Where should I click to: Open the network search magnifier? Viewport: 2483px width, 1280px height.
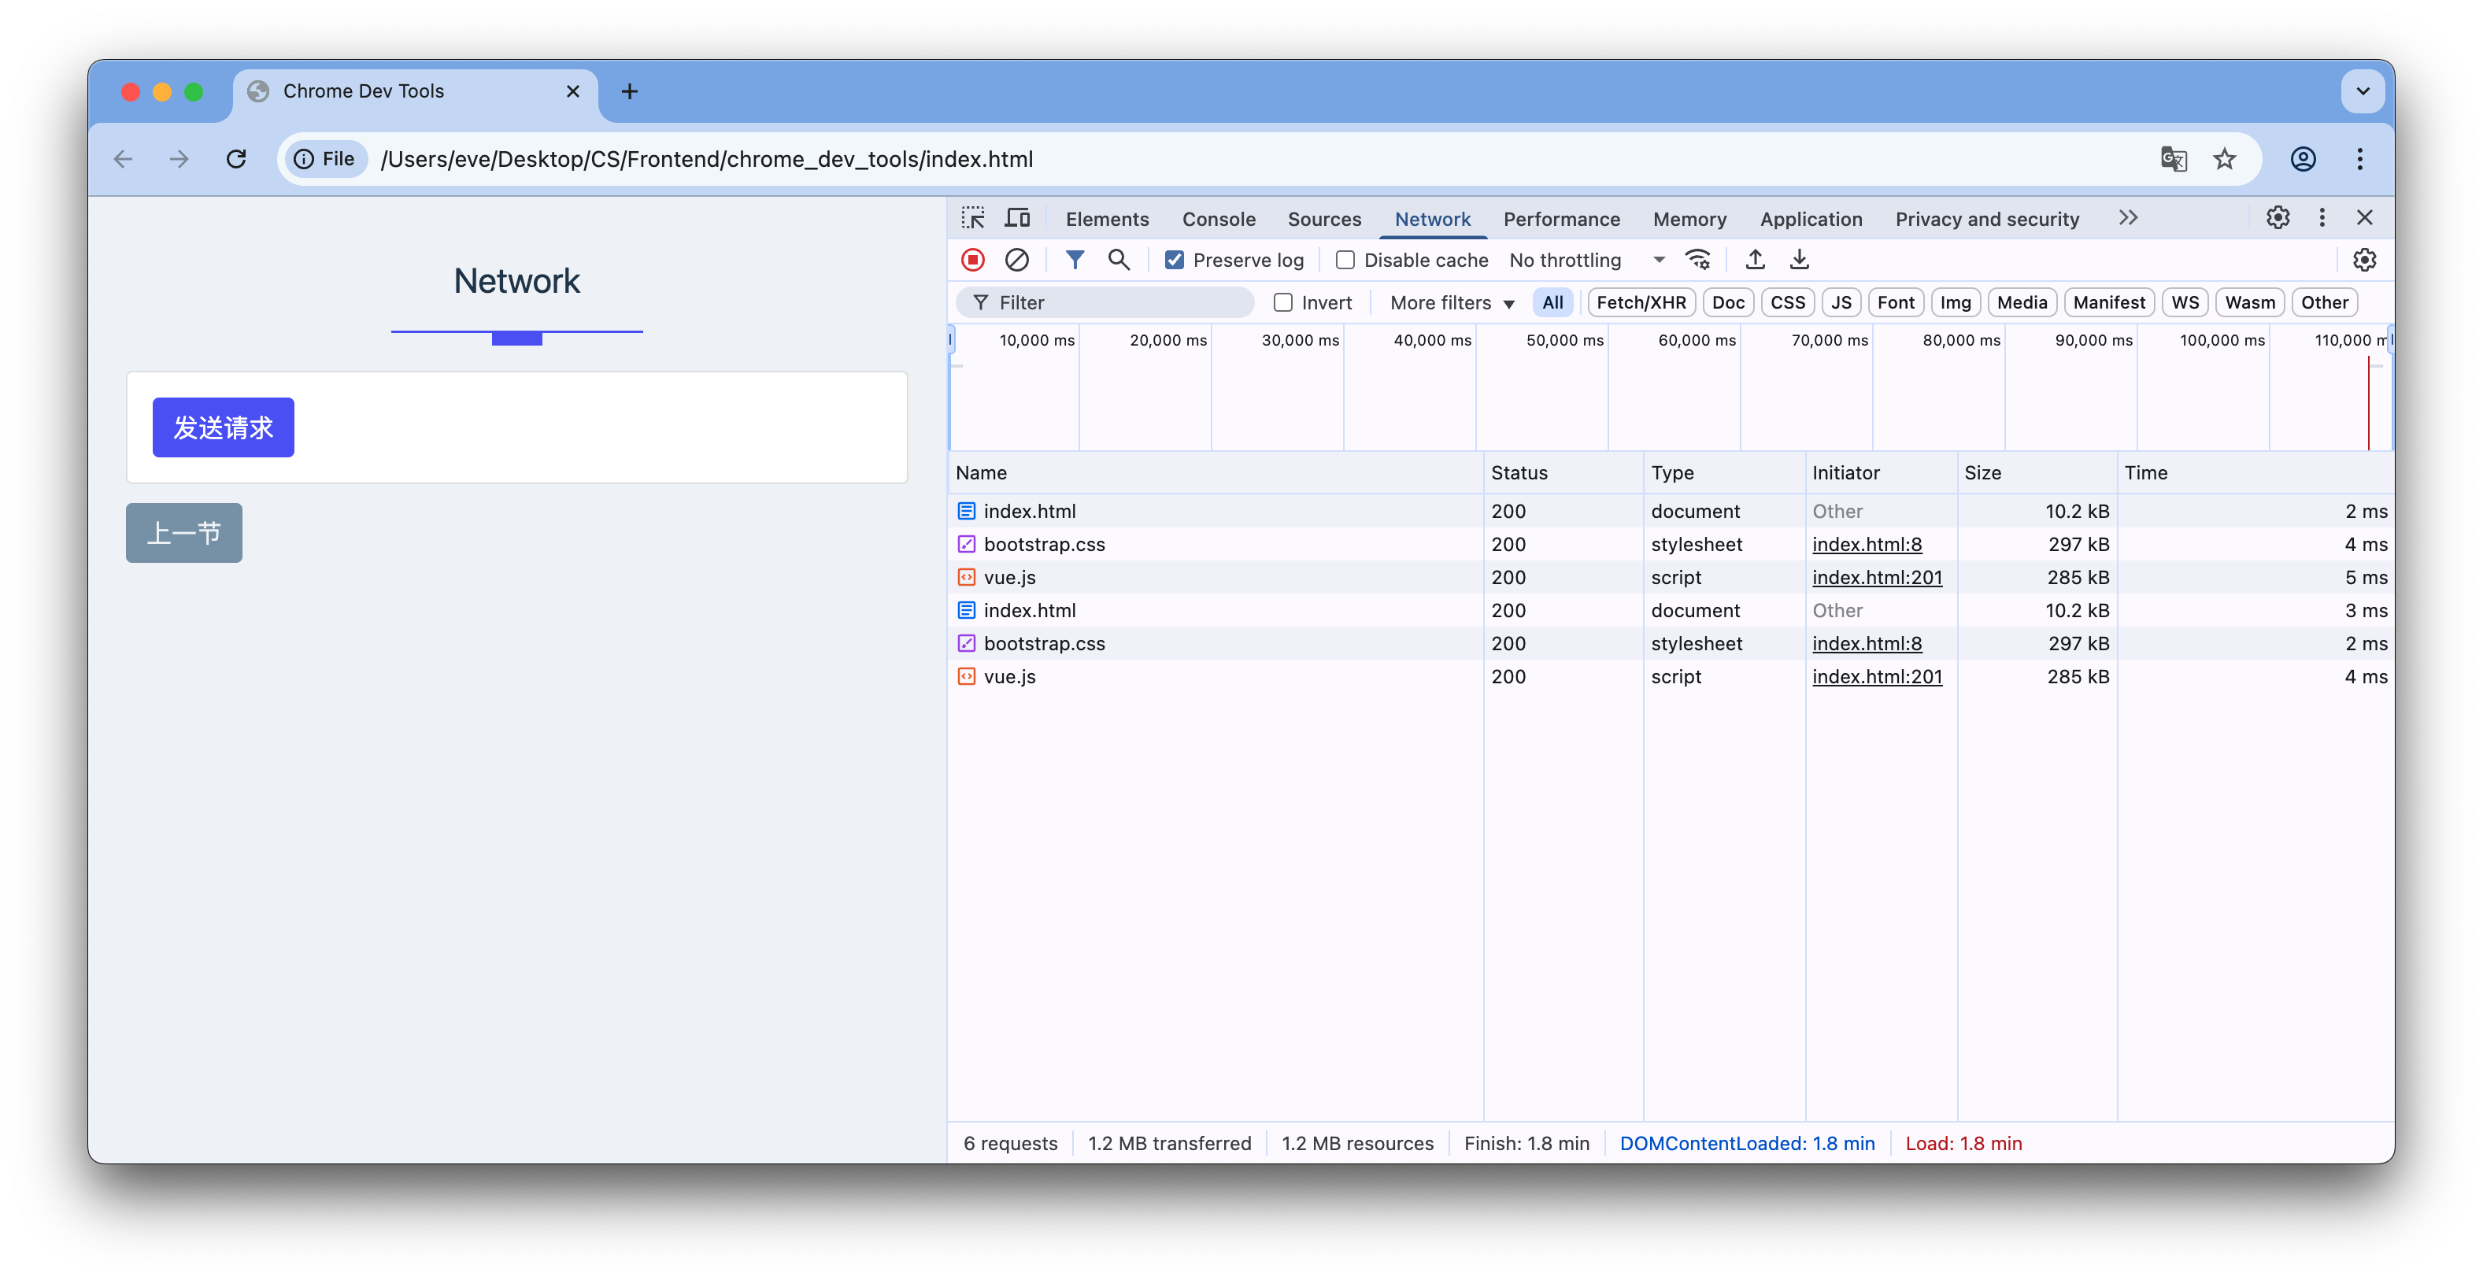pos(1118,259)
